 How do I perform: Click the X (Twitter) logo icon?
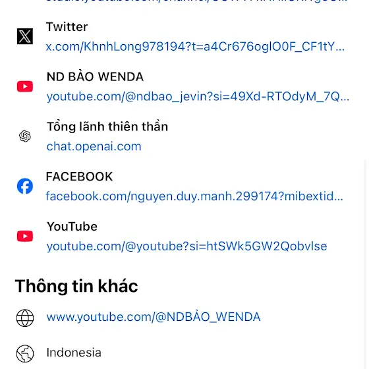point(25,36)
